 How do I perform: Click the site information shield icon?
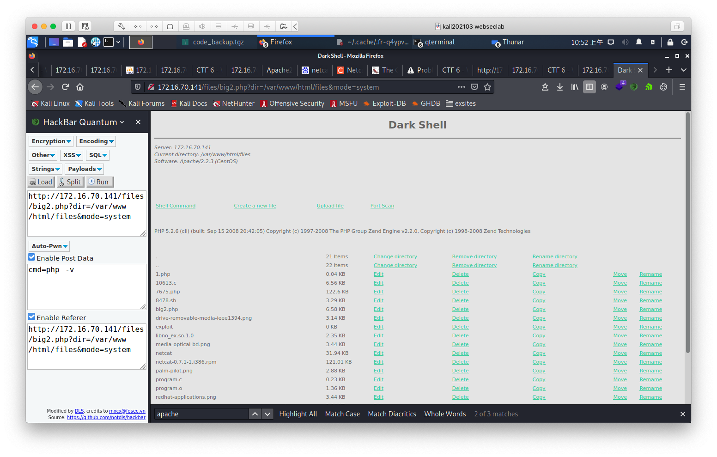point(137,87)
